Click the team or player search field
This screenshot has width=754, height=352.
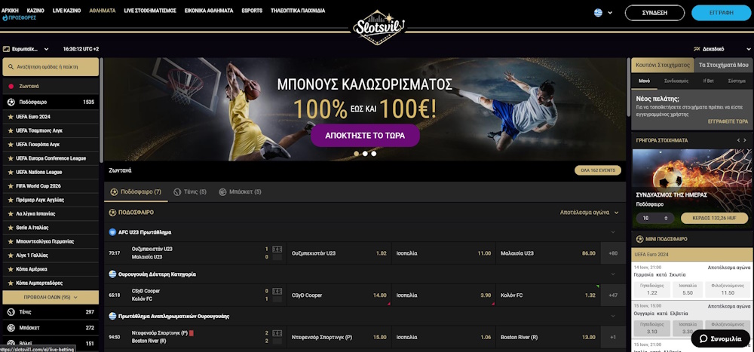coord(51,67)
